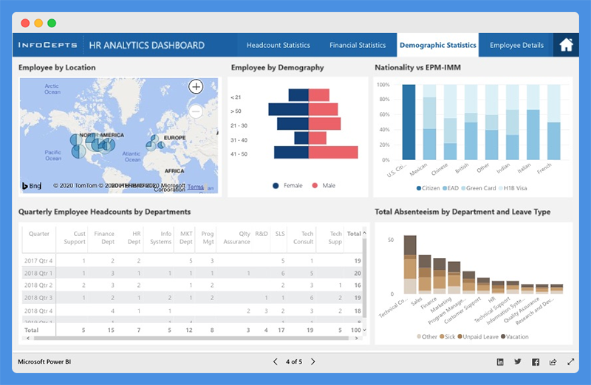The image size is (591, 385).
Task: Open the Headcount Statistics tab
Action: point(278,45)
